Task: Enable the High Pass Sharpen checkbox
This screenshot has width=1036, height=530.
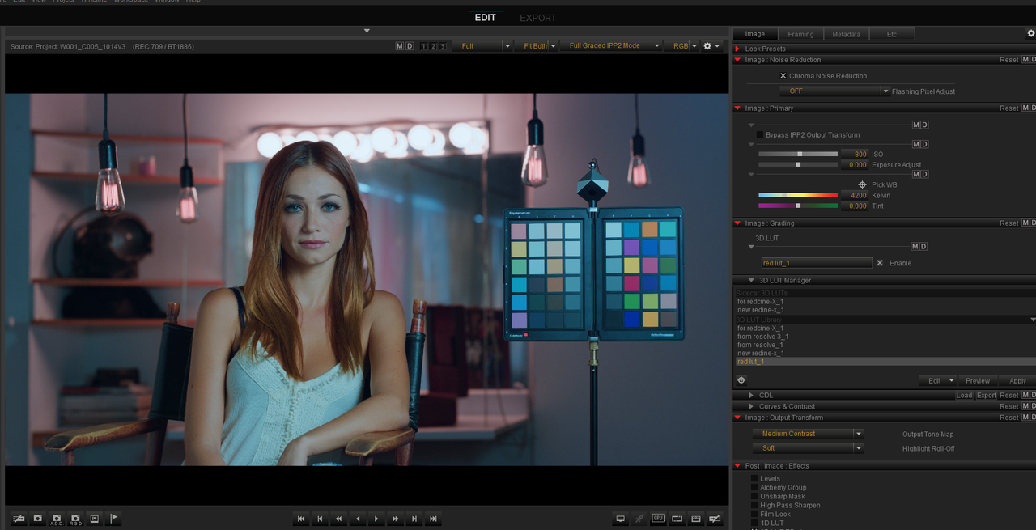Action: click(754, 506)
